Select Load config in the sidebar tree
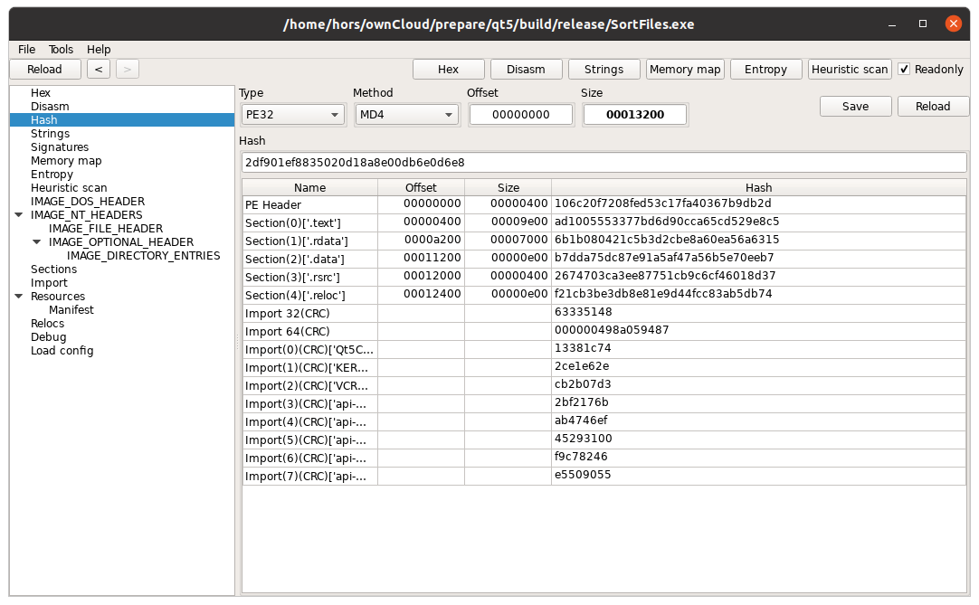 62,351
